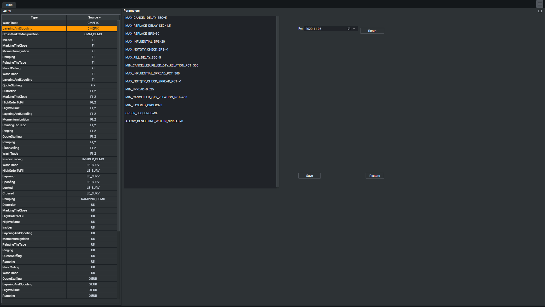Image resolution: width=545 pixels, height=307 pixels.
Task: Click the Parameters panel pop-out icon
Action: [540, 11]
